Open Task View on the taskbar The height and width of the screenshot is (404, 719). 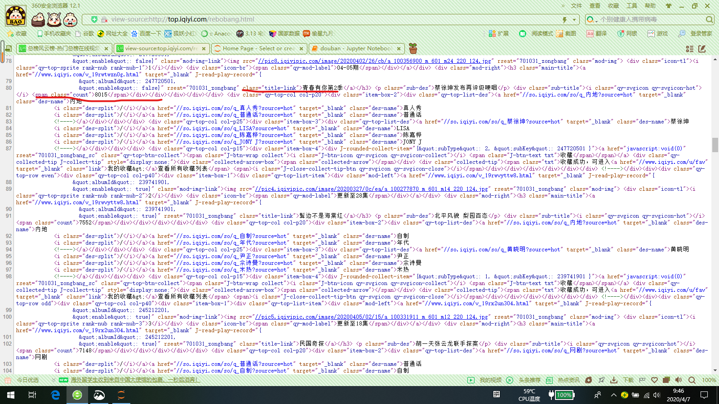[x=32, y=395]
